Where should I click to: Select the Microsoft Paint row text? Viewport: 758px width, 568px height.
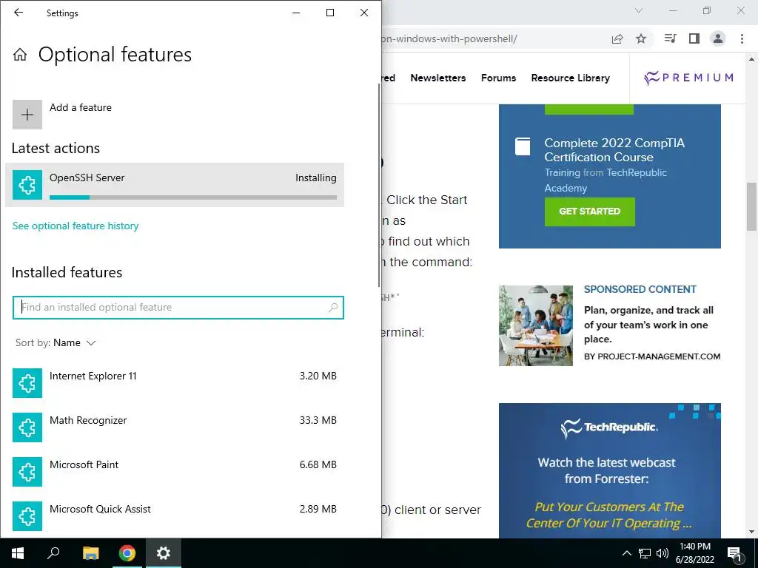(x=84, y=464)
